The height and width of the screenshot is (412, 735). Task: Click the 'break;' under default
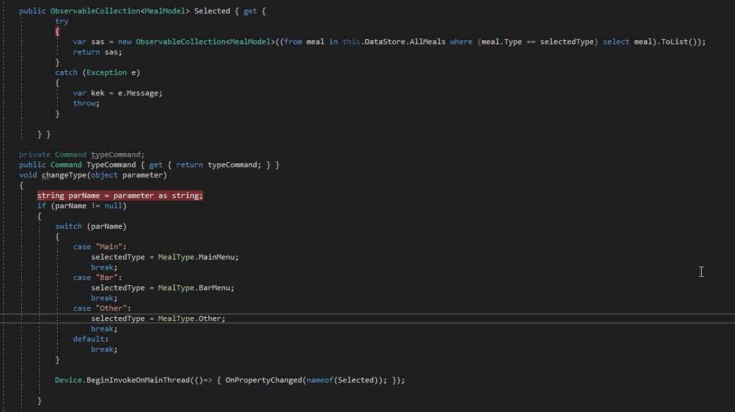coord(104,349)
